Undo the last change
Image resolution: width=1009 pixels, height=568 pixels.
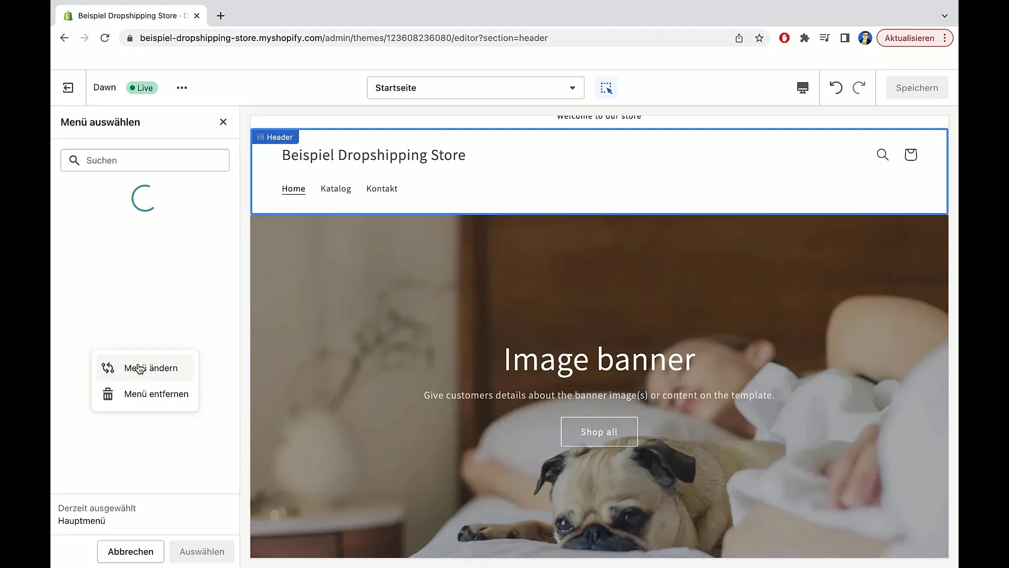click(836, 88)
